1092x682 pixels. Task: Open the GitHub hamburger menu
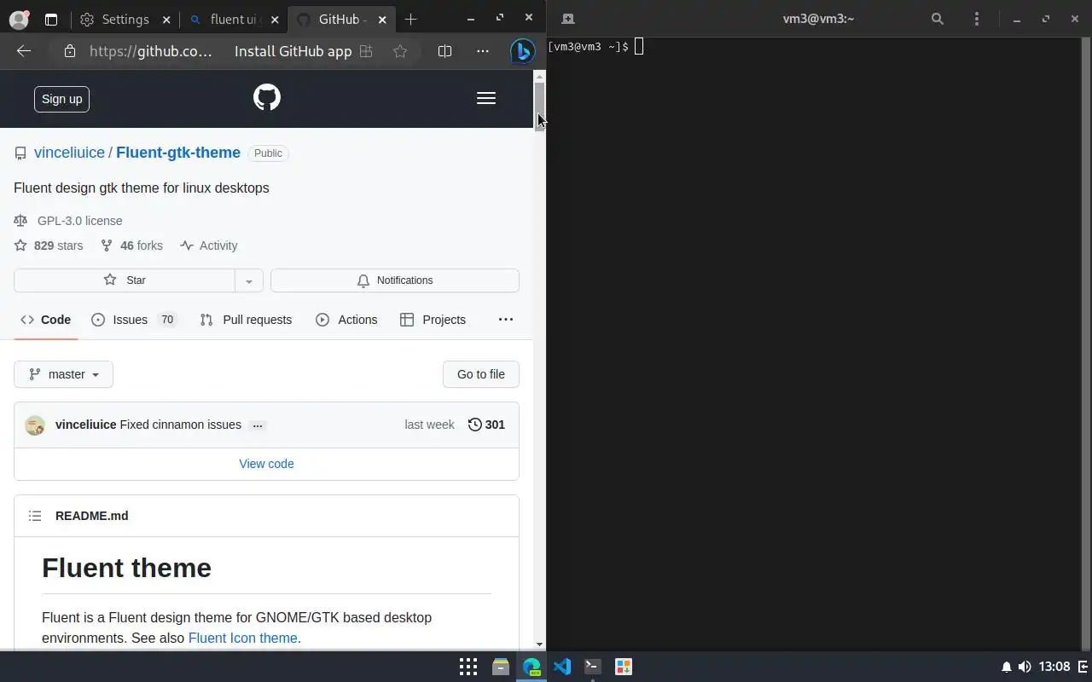[486, 99]
